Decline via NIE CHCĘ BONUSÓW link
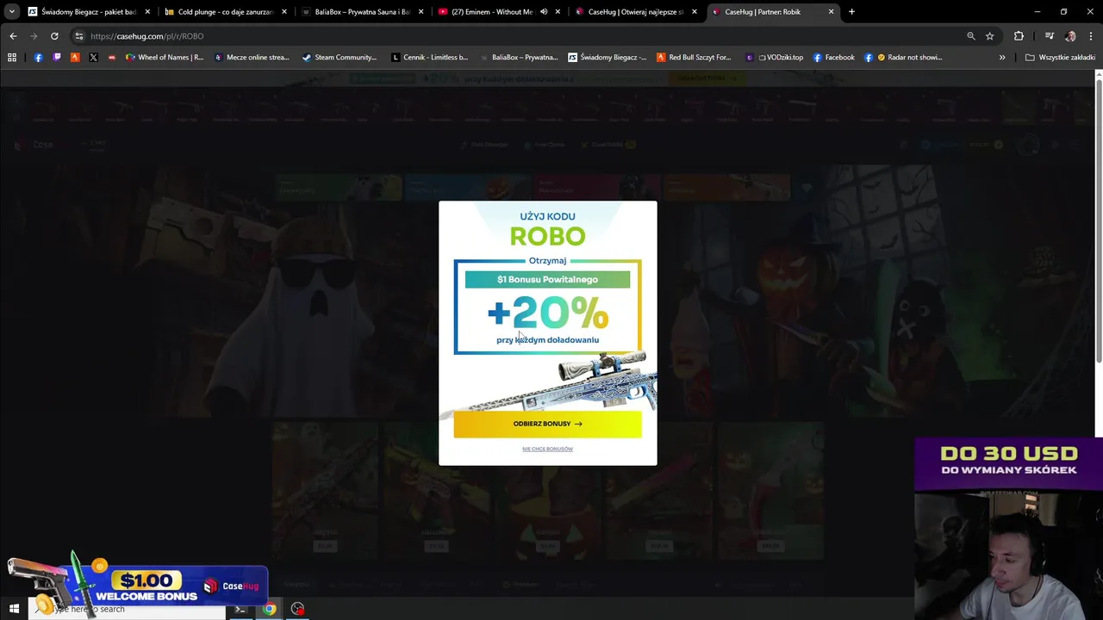Viewport: 1103px width, 620px height. click(547, 449)
